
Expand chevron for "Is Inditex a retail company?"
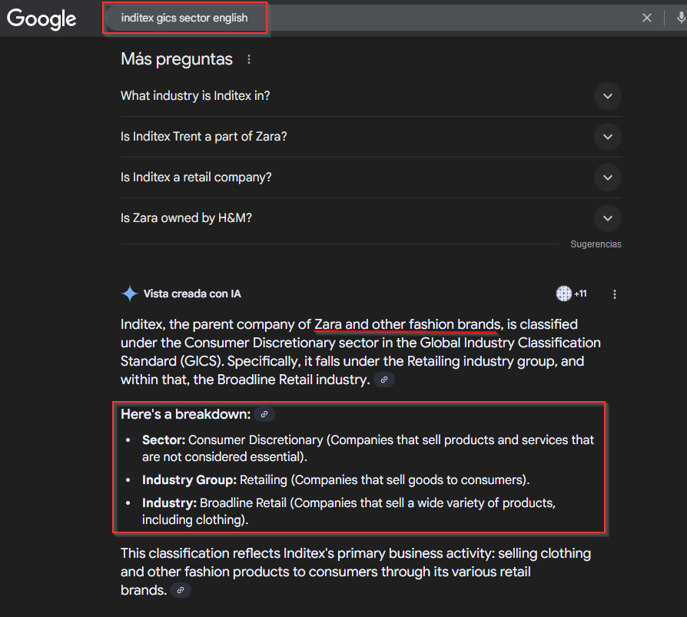pyautogui.click(x=607, y=177)
